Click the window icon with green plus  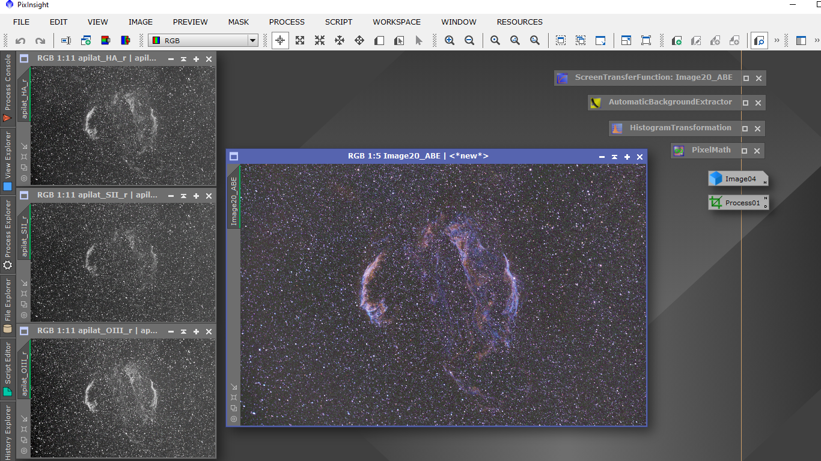pyautogui.click(x=86, y=41)
